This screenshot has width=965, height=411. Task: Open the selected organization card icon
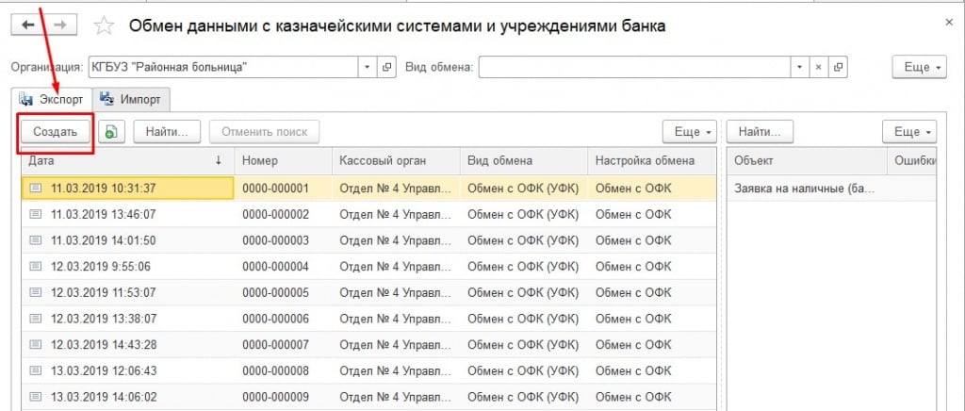(386, 67)
